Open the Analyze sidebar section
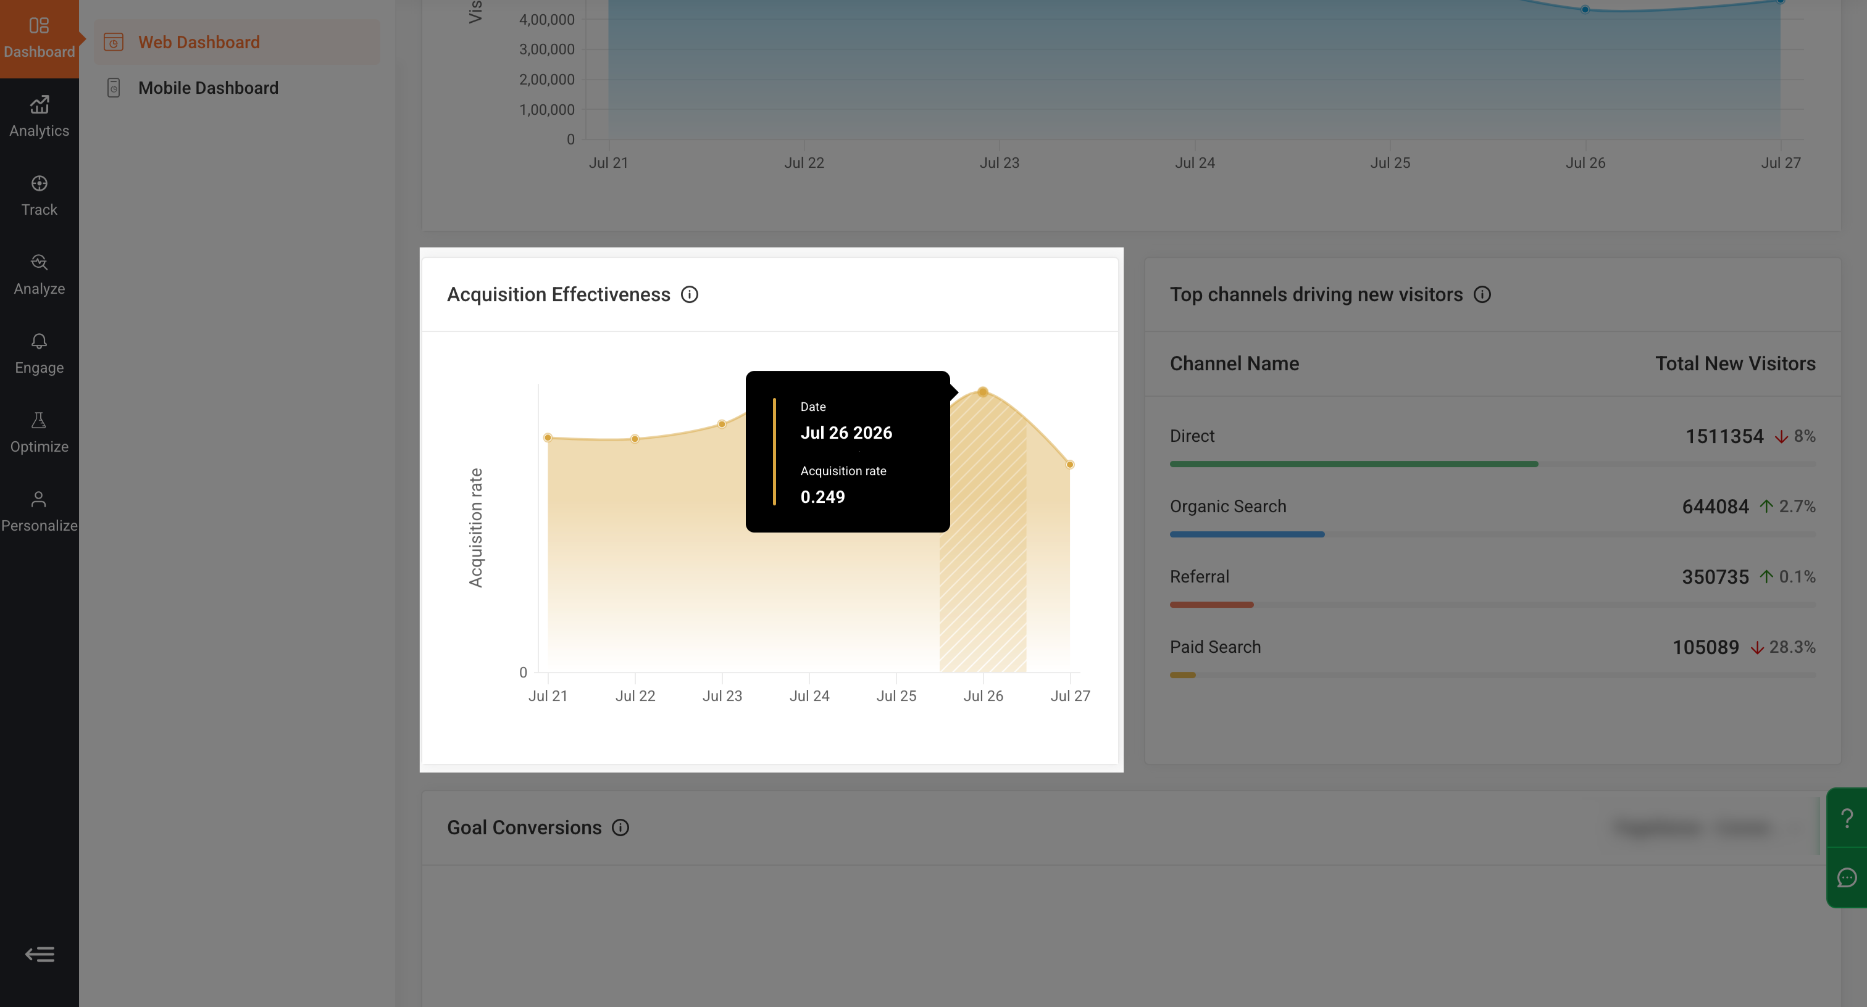 click(39, 275)
